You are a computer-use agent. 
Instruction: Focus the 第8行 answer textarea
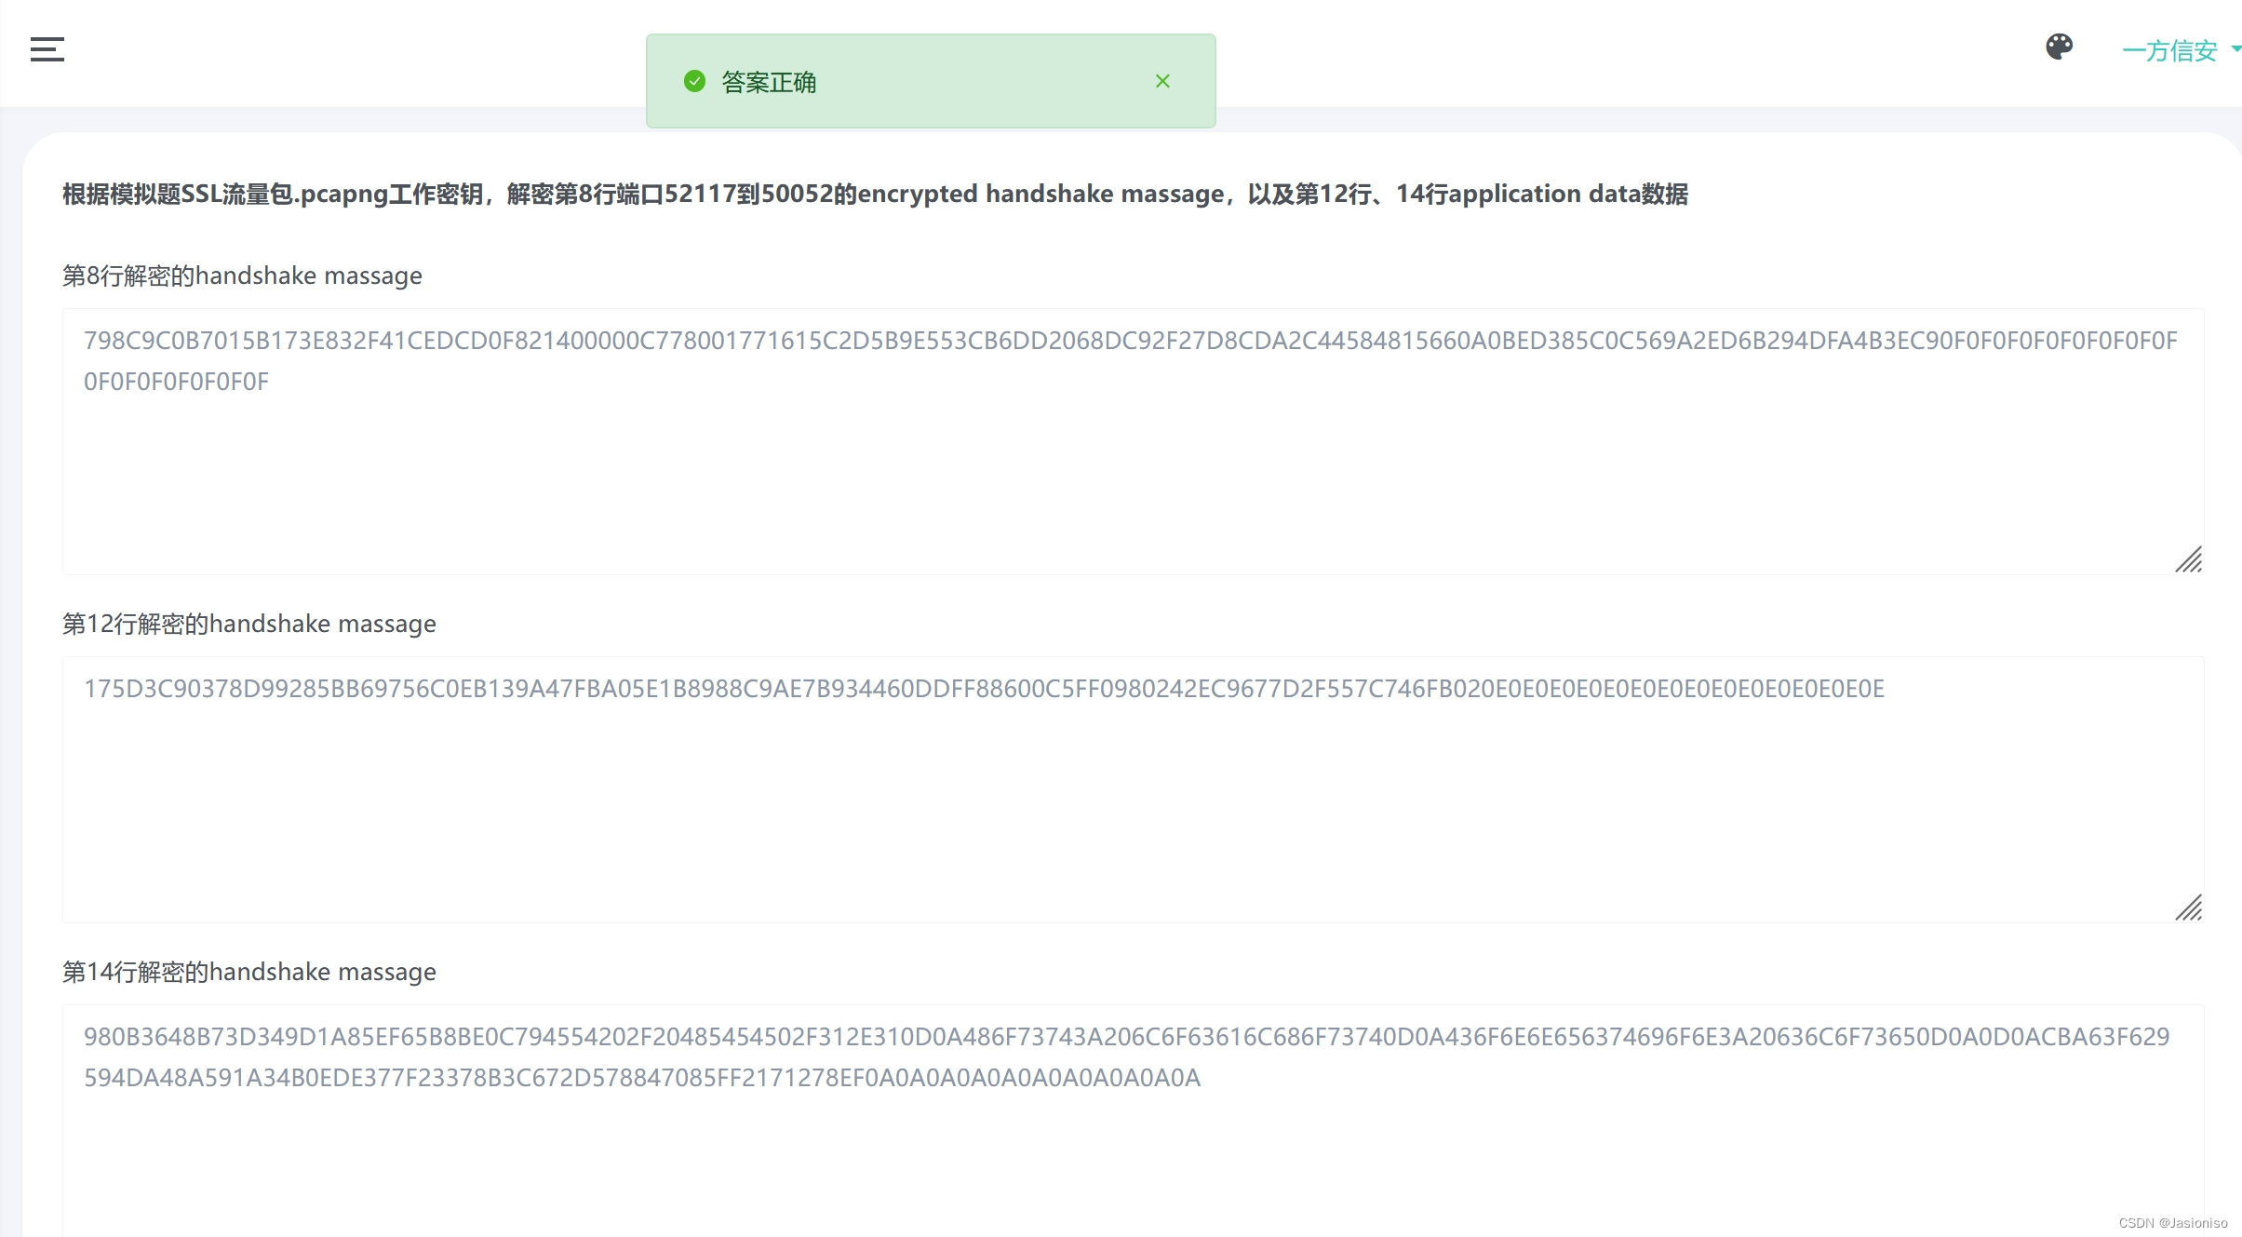pyautogui.click(x=1132, y=465)
